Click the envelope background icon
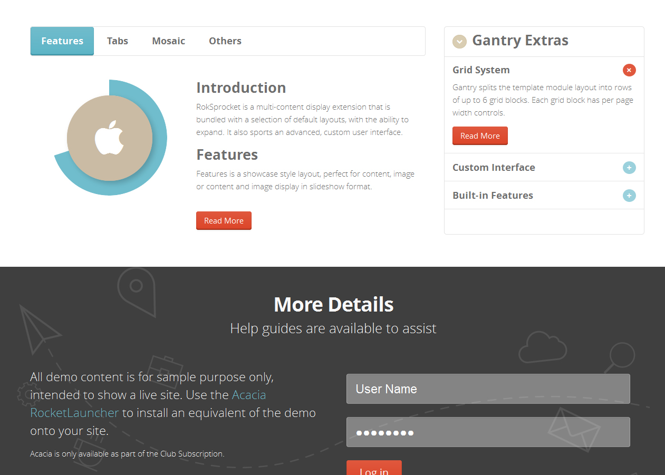This screenshot has width=665, height=475. (573, 430)
